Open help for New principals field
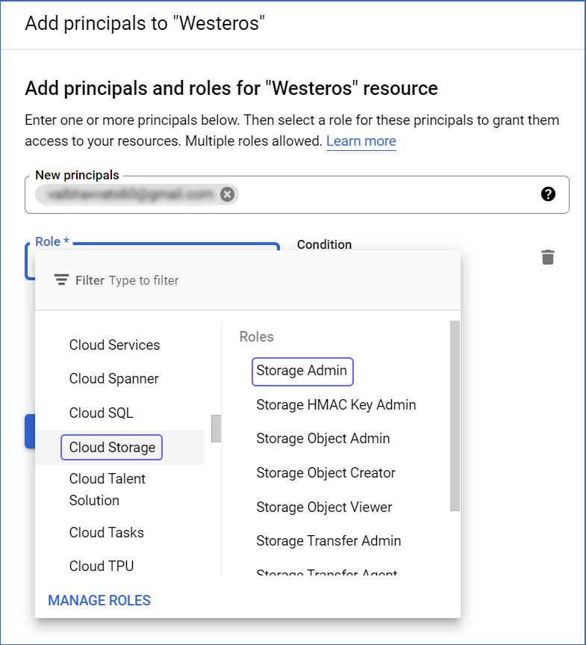The width and height of the screenshot is (586, 645). tap(548, 194)
